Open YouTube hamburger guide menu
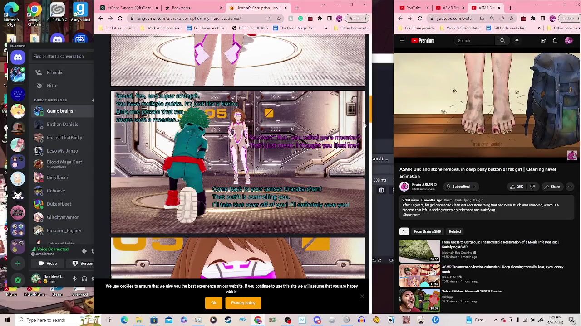581x326 pixels. click(x=402, y=41)
